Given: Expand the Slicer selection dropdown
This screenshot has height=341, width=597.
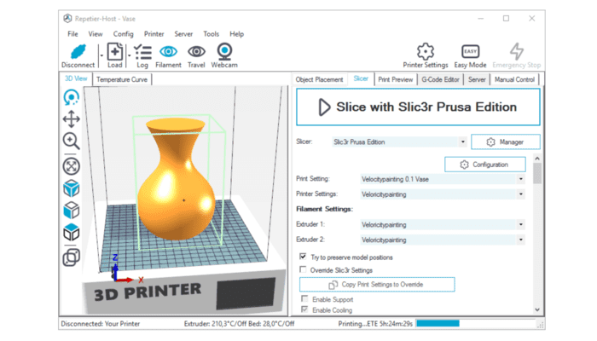Looking at the screenshot, I should tap(462, 142).
